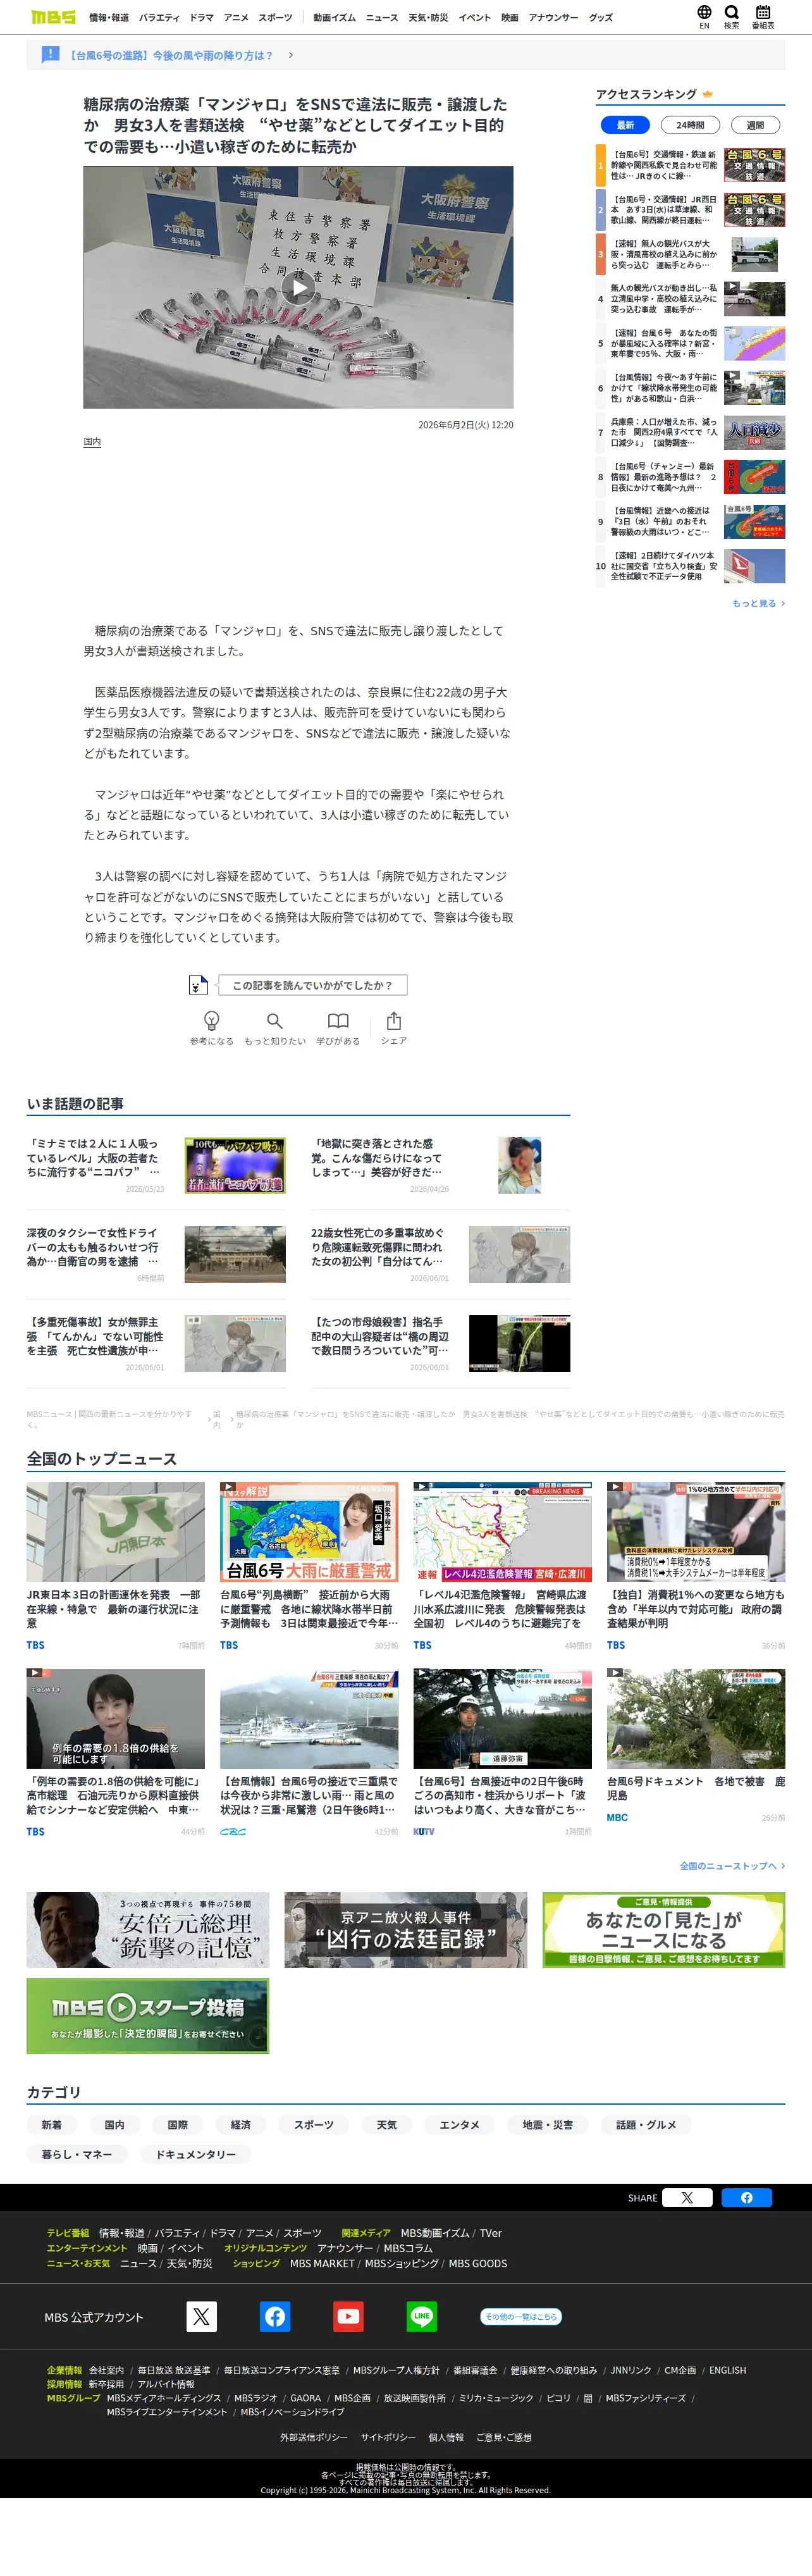Viewport: 812px width, 2576px height.
Task: Open ranking item 3 無人の観光バス thumbnail
Action: (x=754, y=254)
